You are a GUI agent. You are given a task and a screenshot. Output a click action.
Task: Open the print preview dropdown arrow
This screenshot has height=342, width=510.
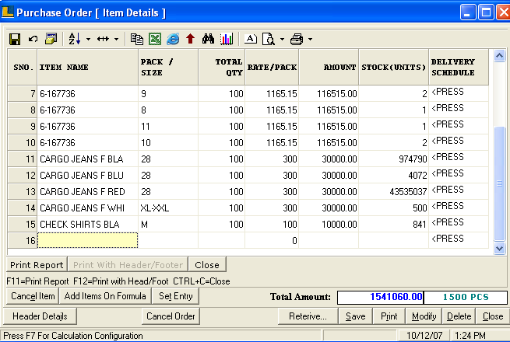282,40
